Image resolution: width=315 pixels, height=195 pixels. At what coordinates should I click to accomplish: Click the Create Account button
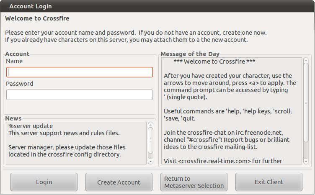[119, 182]
